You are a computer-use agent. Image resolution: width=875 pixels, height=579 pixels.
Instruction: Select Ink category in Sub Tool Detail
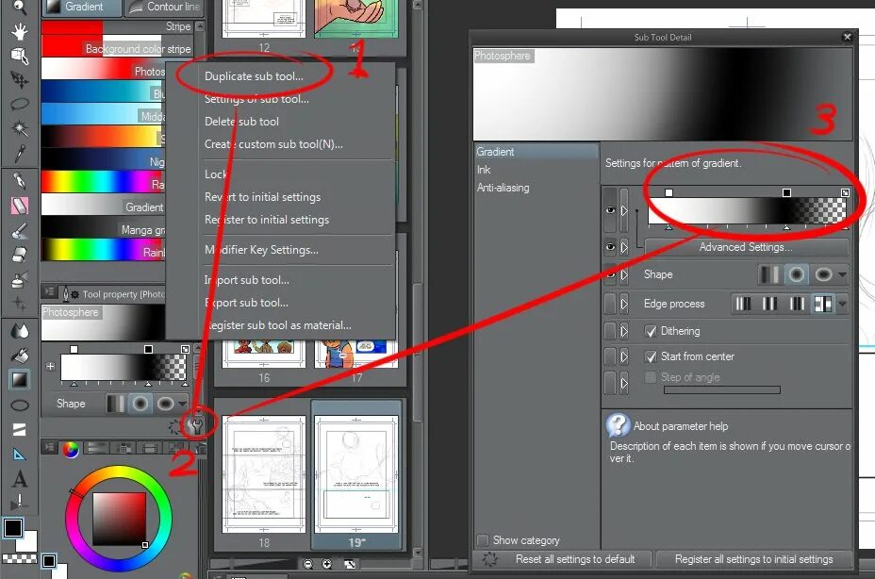pyautogui.click(x=484, y=170)
